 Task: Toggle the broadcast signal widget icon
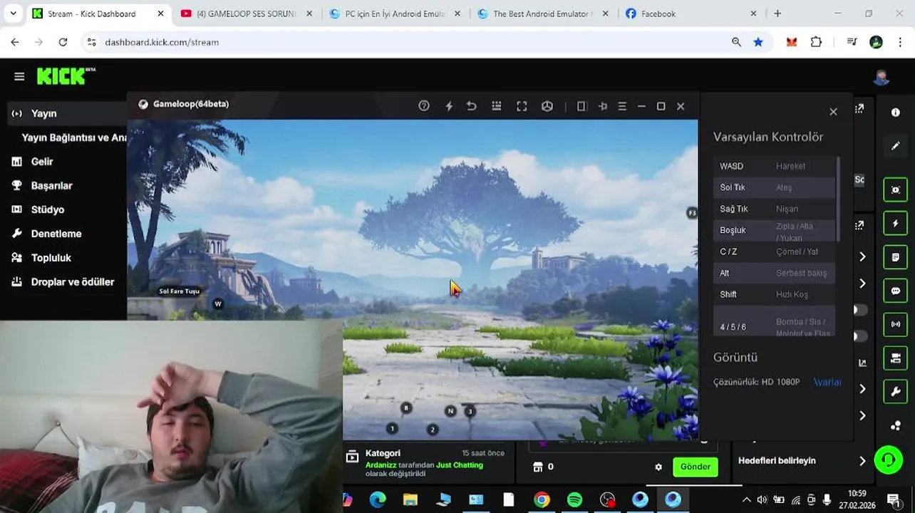coord(896,324)
